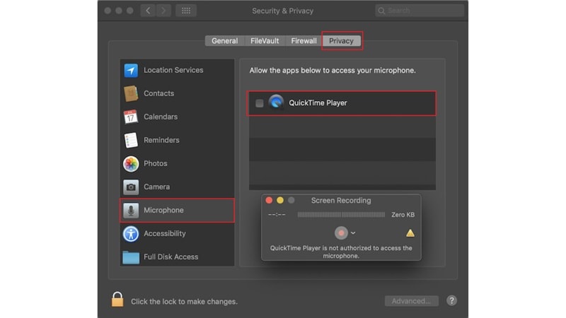Screen dimensions: 566x318
Task: Click "Click the lock to make changes" text
Action: [184, 302]
